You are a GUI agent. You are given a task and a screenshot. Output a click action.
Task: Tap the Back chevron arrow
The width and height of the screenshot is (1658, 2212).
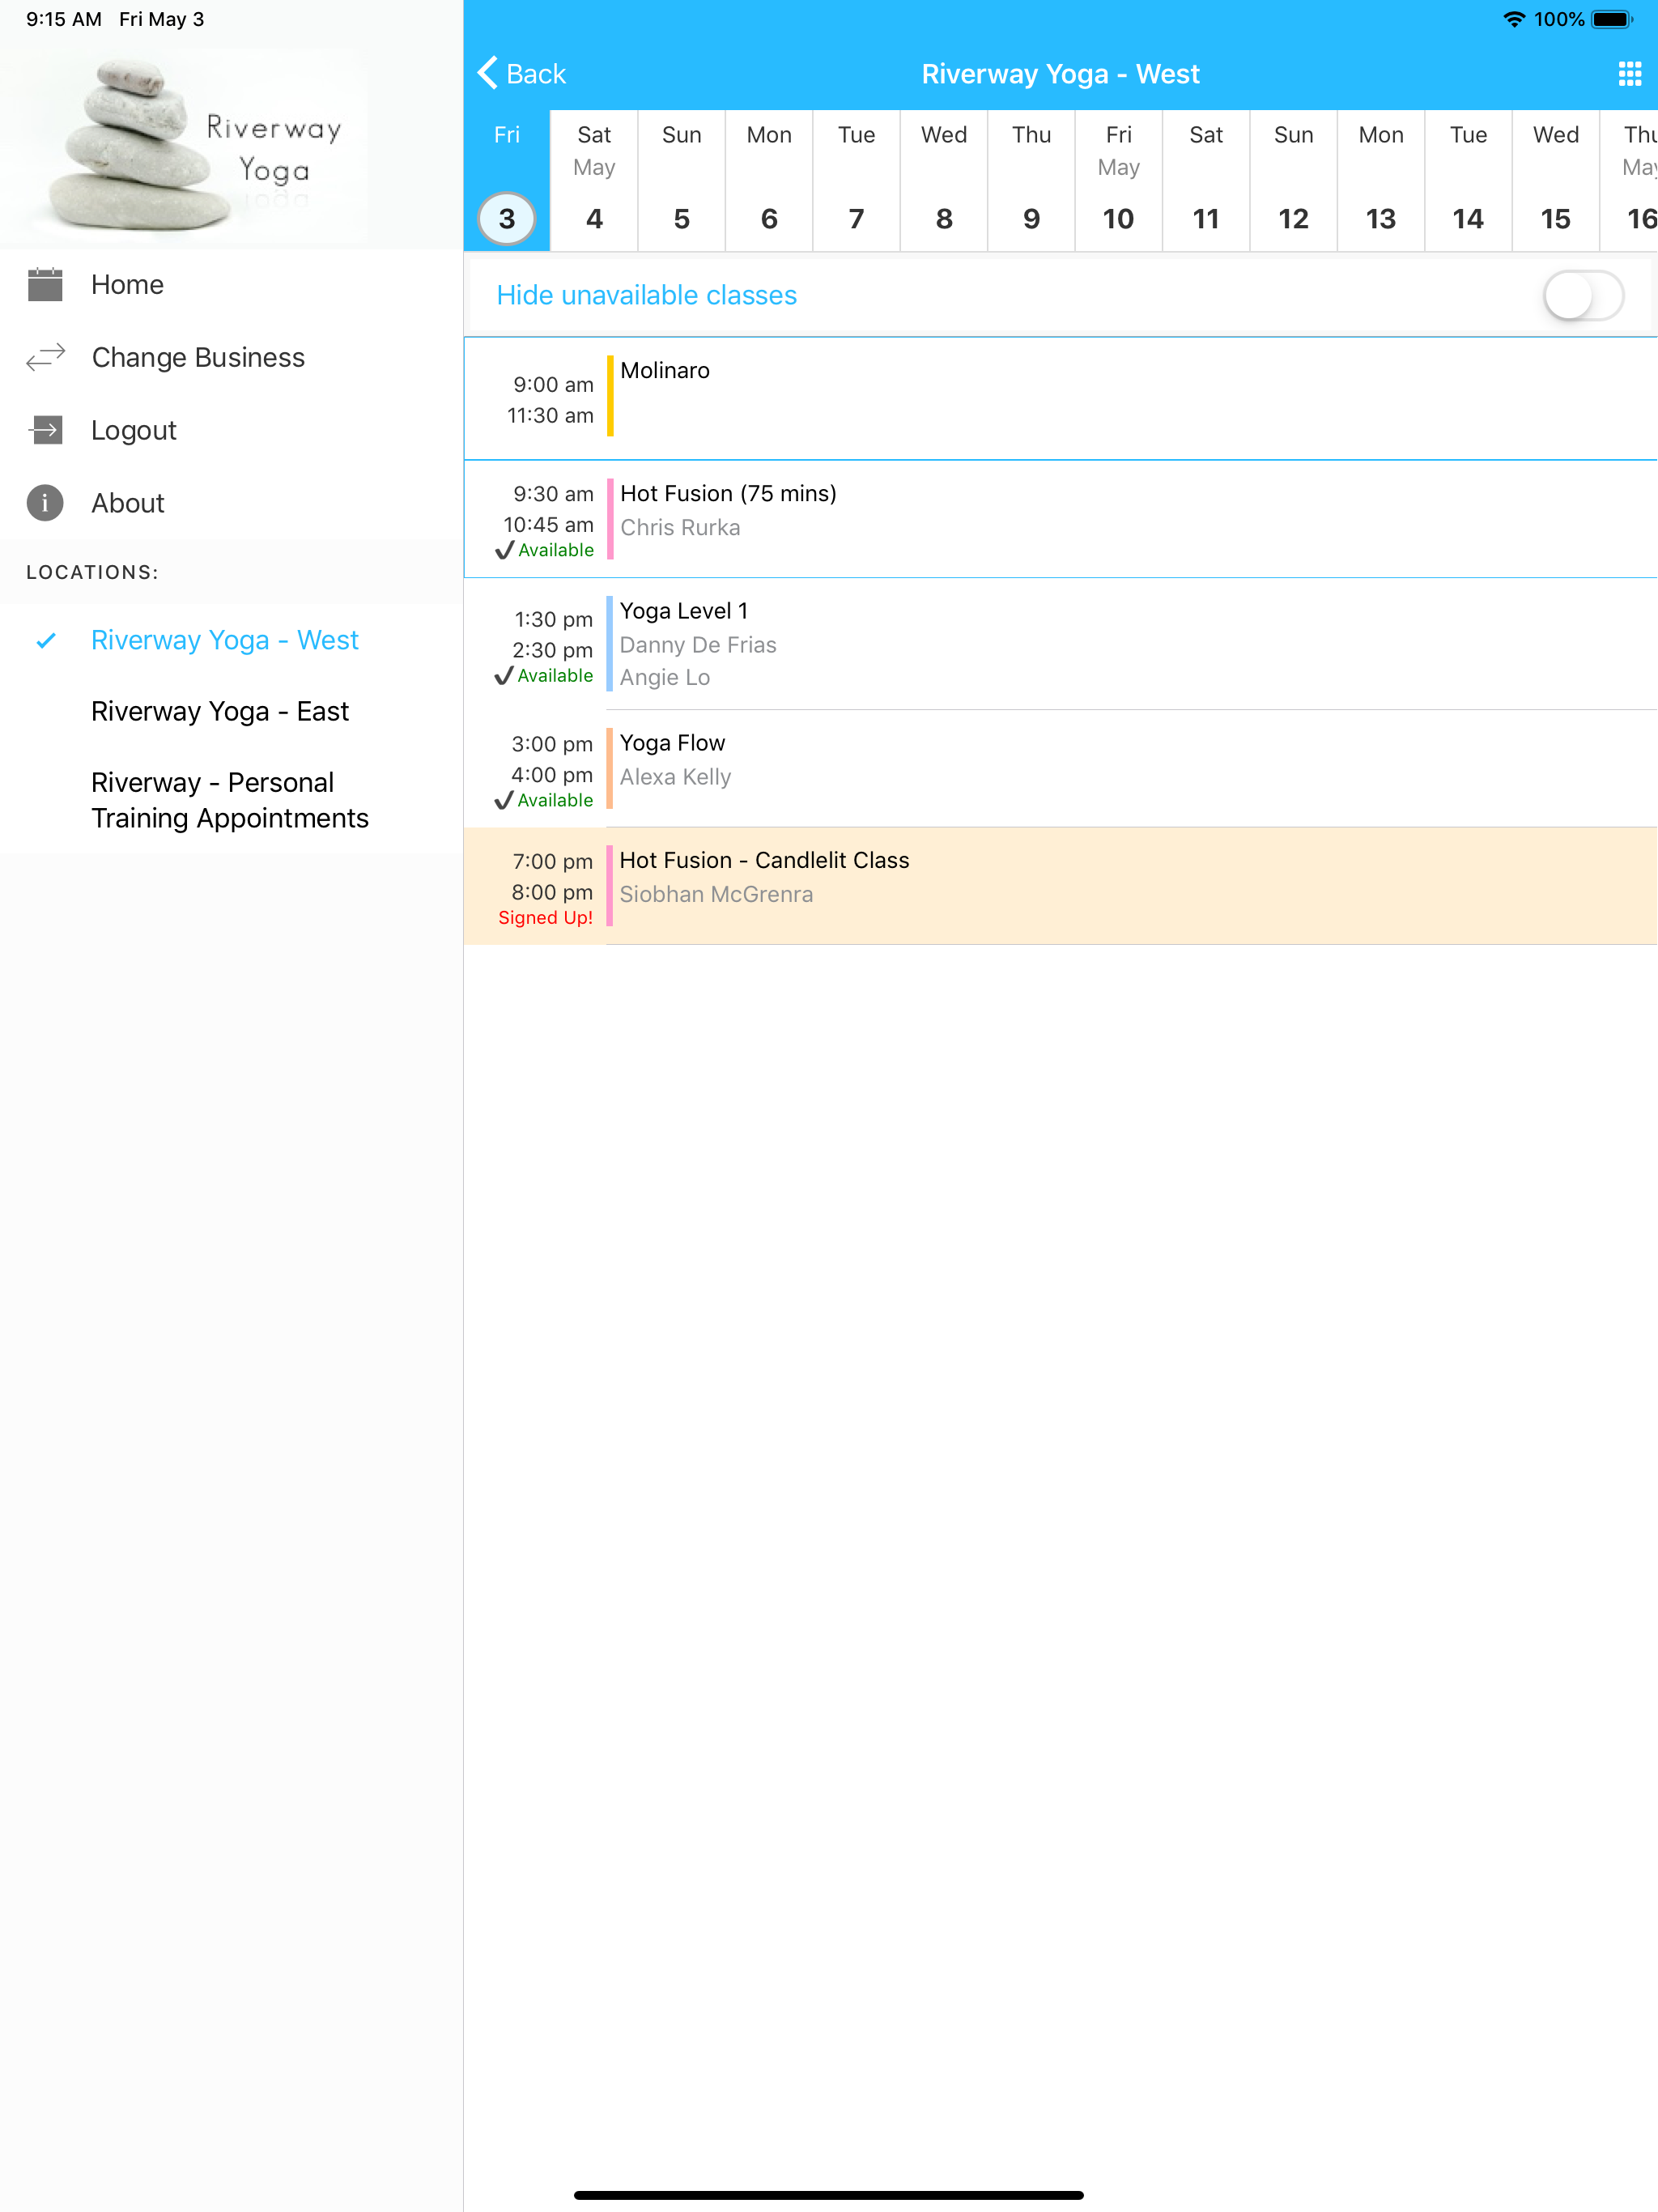[487, 73]
